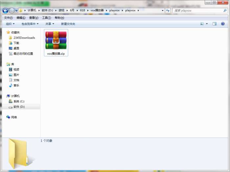Toggle the preview pane button
This screenshot has width=230, height=172.
[x=215, y=24]
